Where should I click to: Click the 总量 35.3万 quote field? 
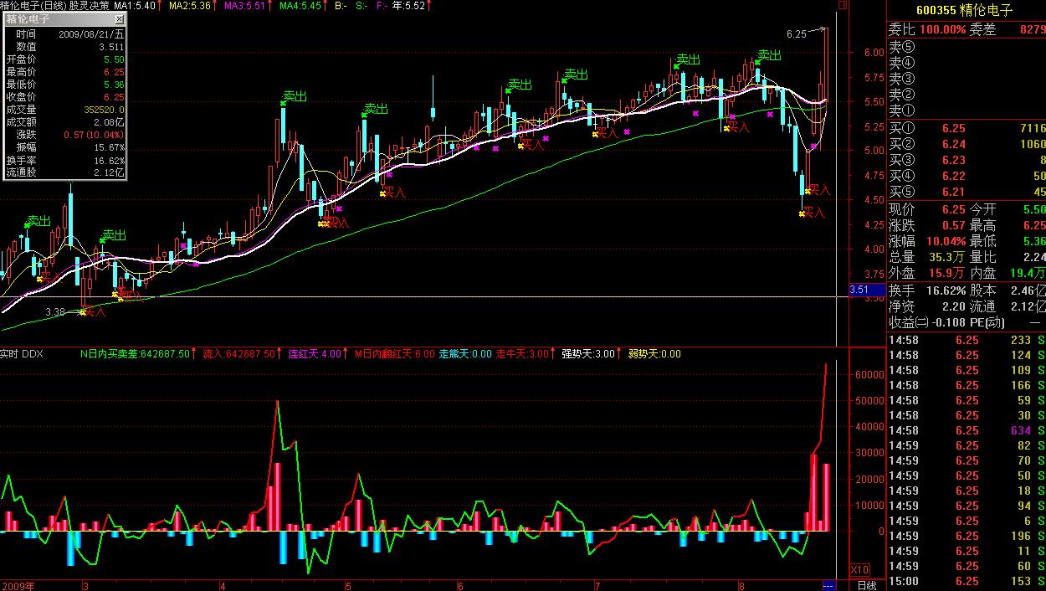927,258
